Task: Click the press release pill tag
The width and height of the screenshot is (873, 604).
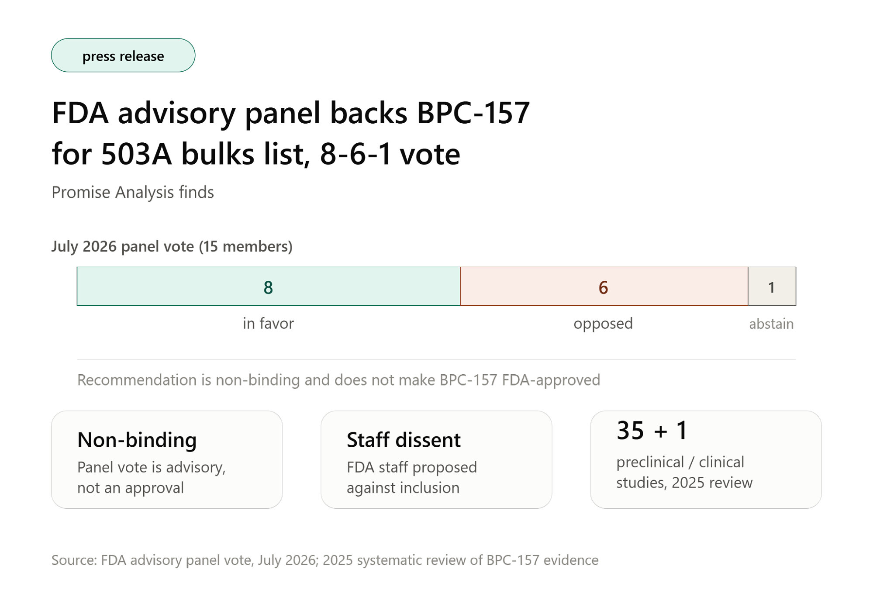Action: pos(123,55)
